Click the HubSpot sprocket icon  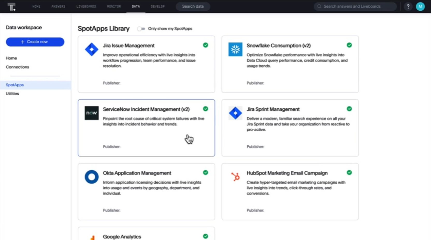tap(235, 177)
